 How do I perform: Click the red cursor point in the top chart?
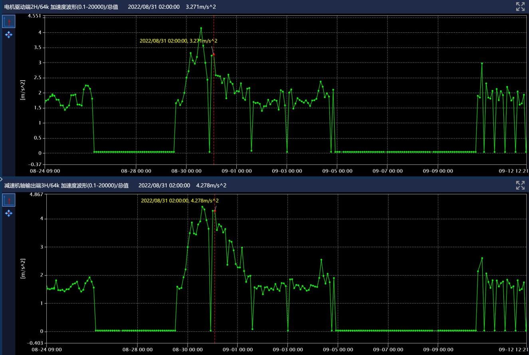[x=214, y=54]
